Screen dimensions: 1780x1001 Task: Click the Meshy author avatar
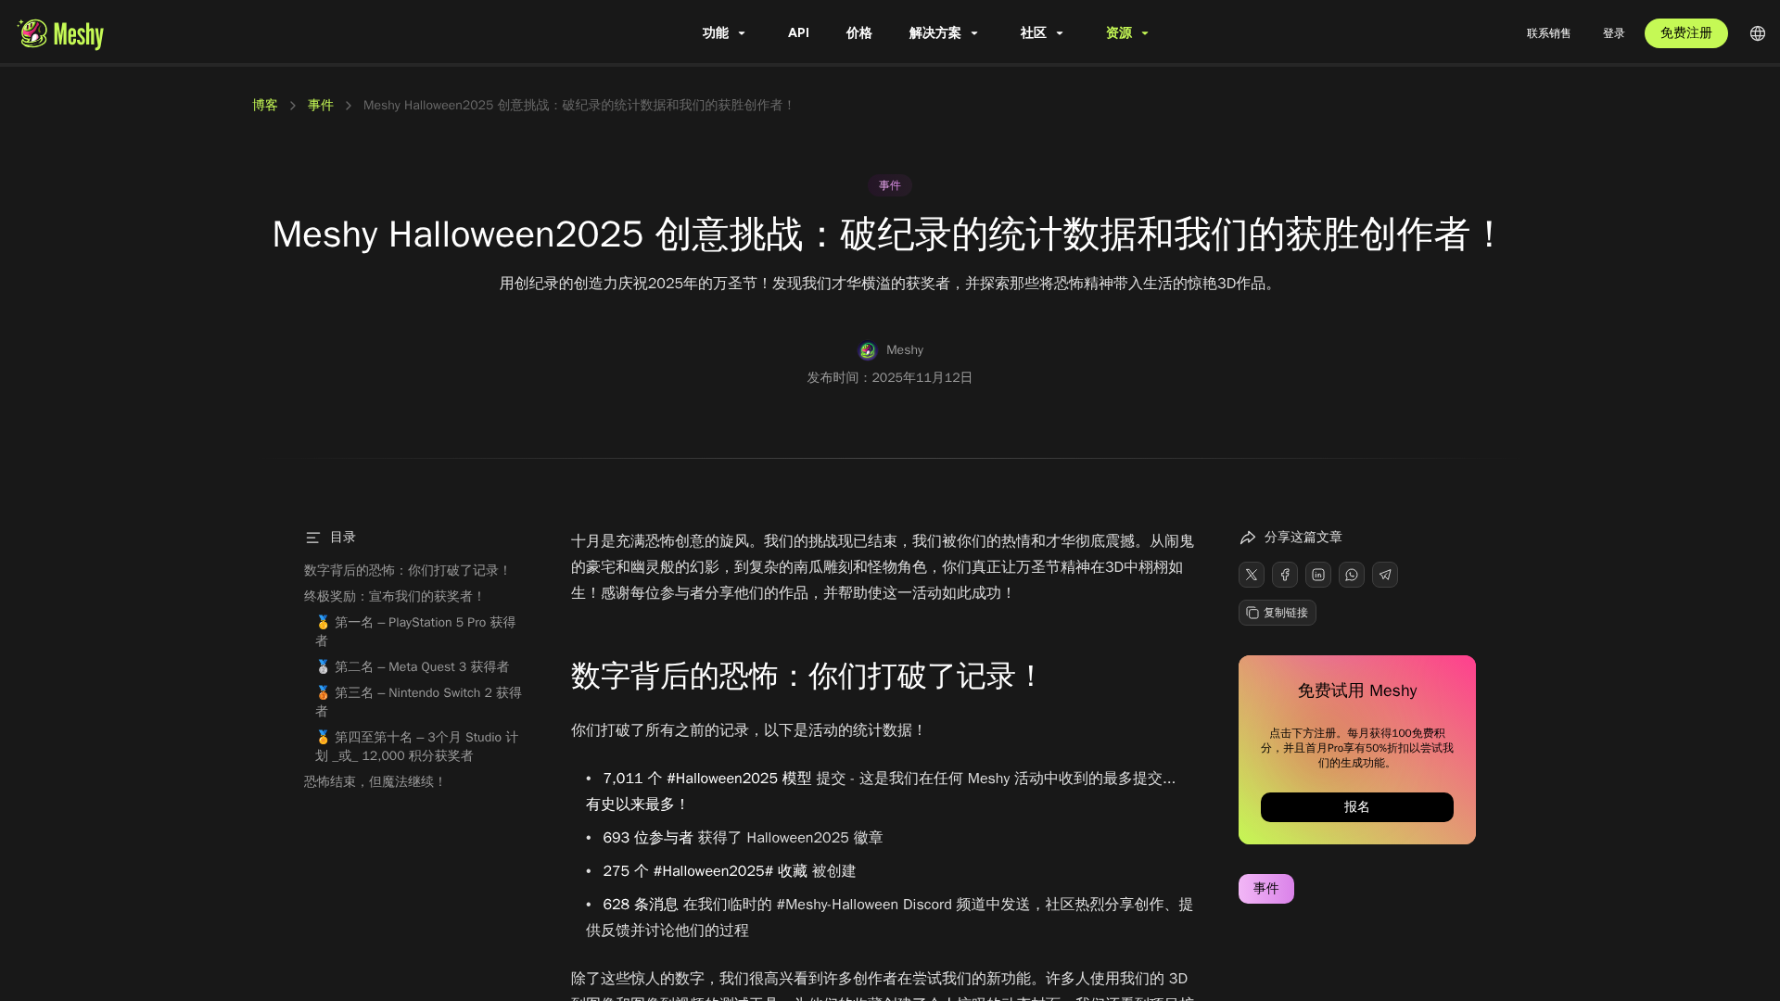(x=868, y=350)
